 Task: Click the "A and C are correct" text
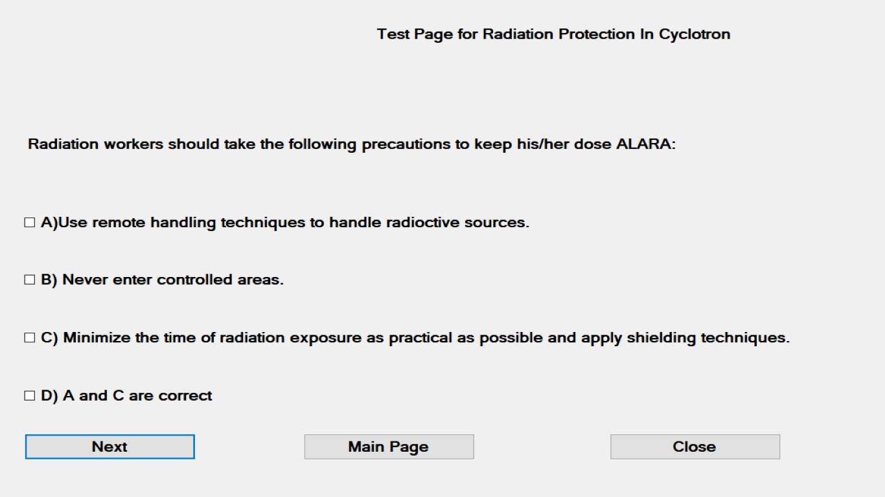[137, 395]
